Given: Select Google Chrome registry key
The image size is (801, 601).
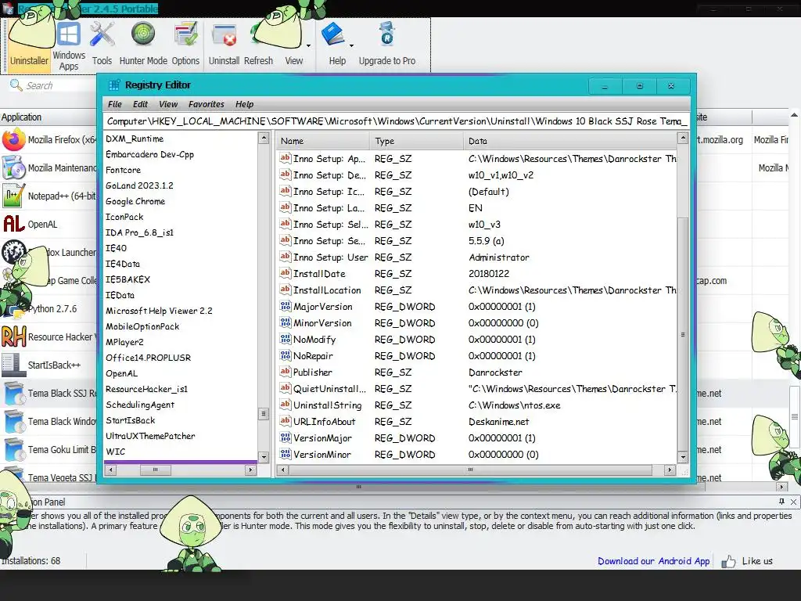Looking at the screenshot, I should 135,201.
